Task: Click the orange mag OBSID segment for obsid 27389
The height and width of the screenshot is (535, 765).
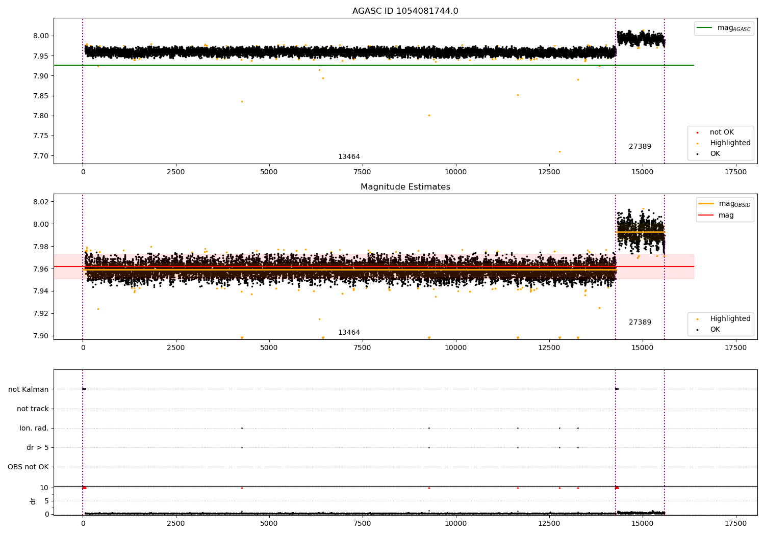Action: 640,232
